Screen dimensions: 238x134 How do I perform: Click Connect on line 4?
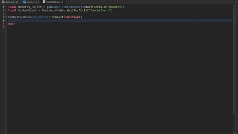[x=58, y=17]
